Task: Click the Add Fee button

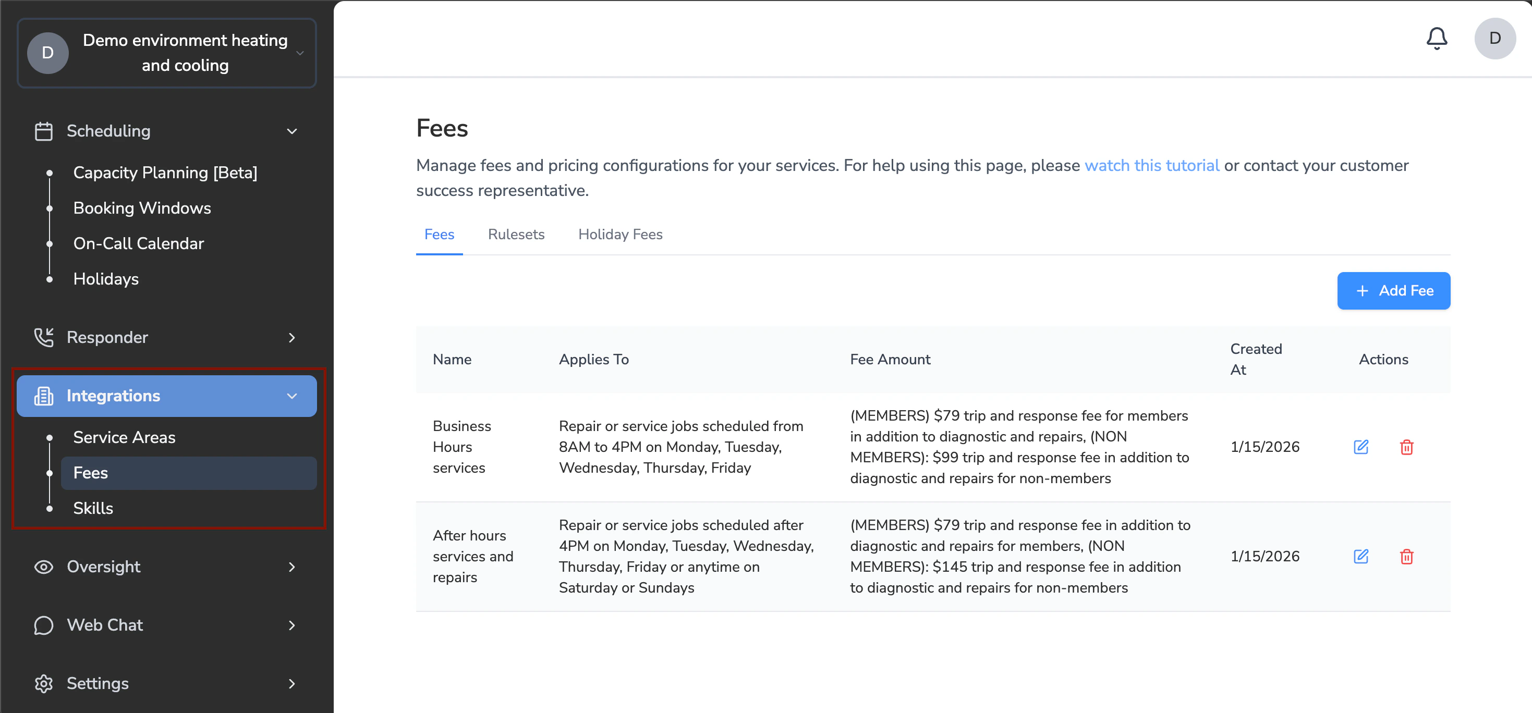Action: point(1393,291)
